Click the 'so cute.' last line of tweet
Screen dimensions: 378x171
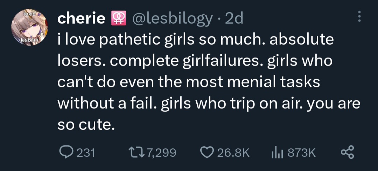coord(86,124)
